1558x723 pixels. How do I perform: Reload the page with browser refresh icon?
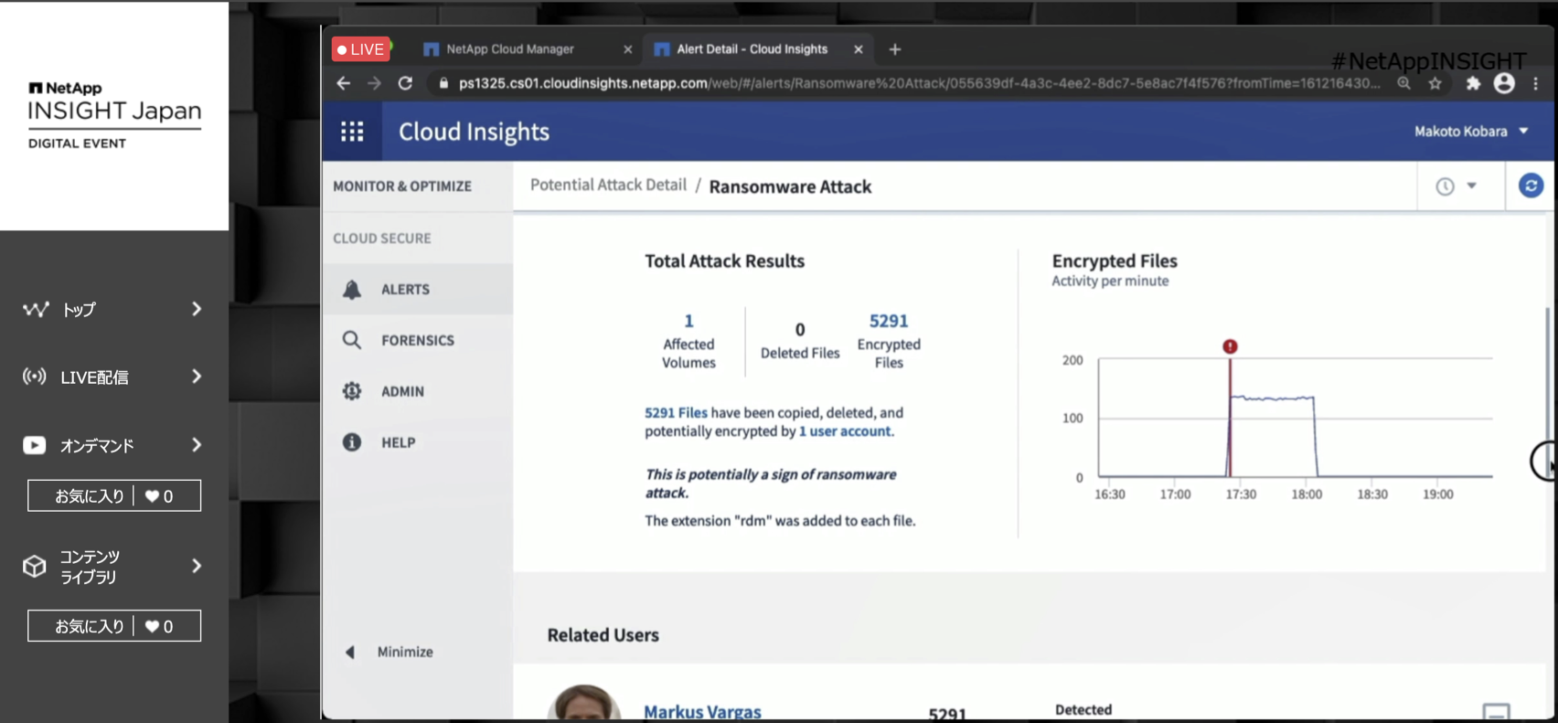pyautogui.click(x=405, y=83)
